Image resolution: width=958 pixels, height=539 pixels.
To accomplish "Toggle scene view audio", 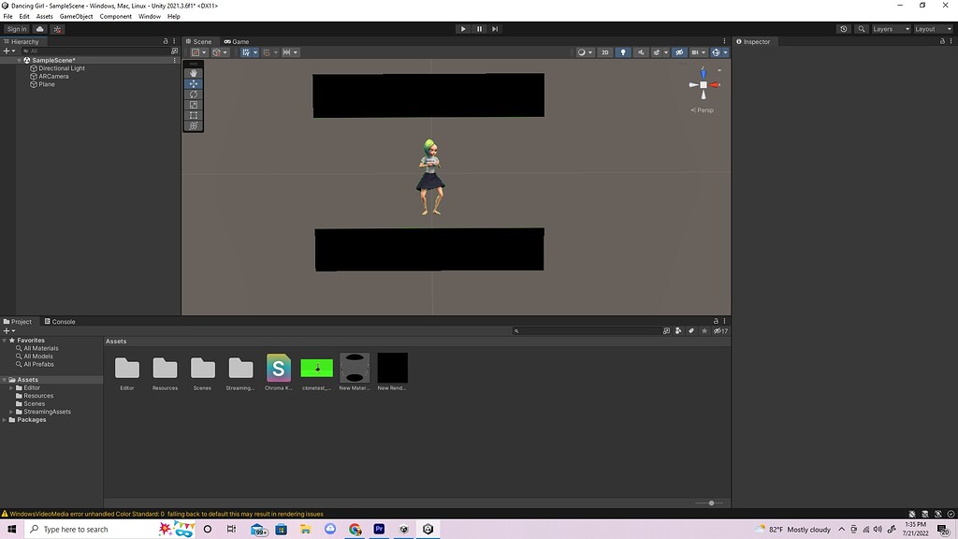I will pos(642,51).
